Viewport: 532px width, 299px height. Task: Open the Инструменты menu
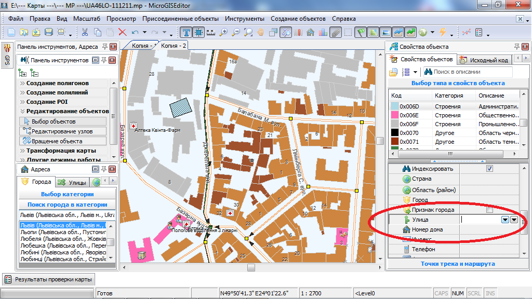[245, 19]
